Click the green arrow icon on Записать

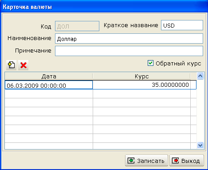[x=131, y=161]
